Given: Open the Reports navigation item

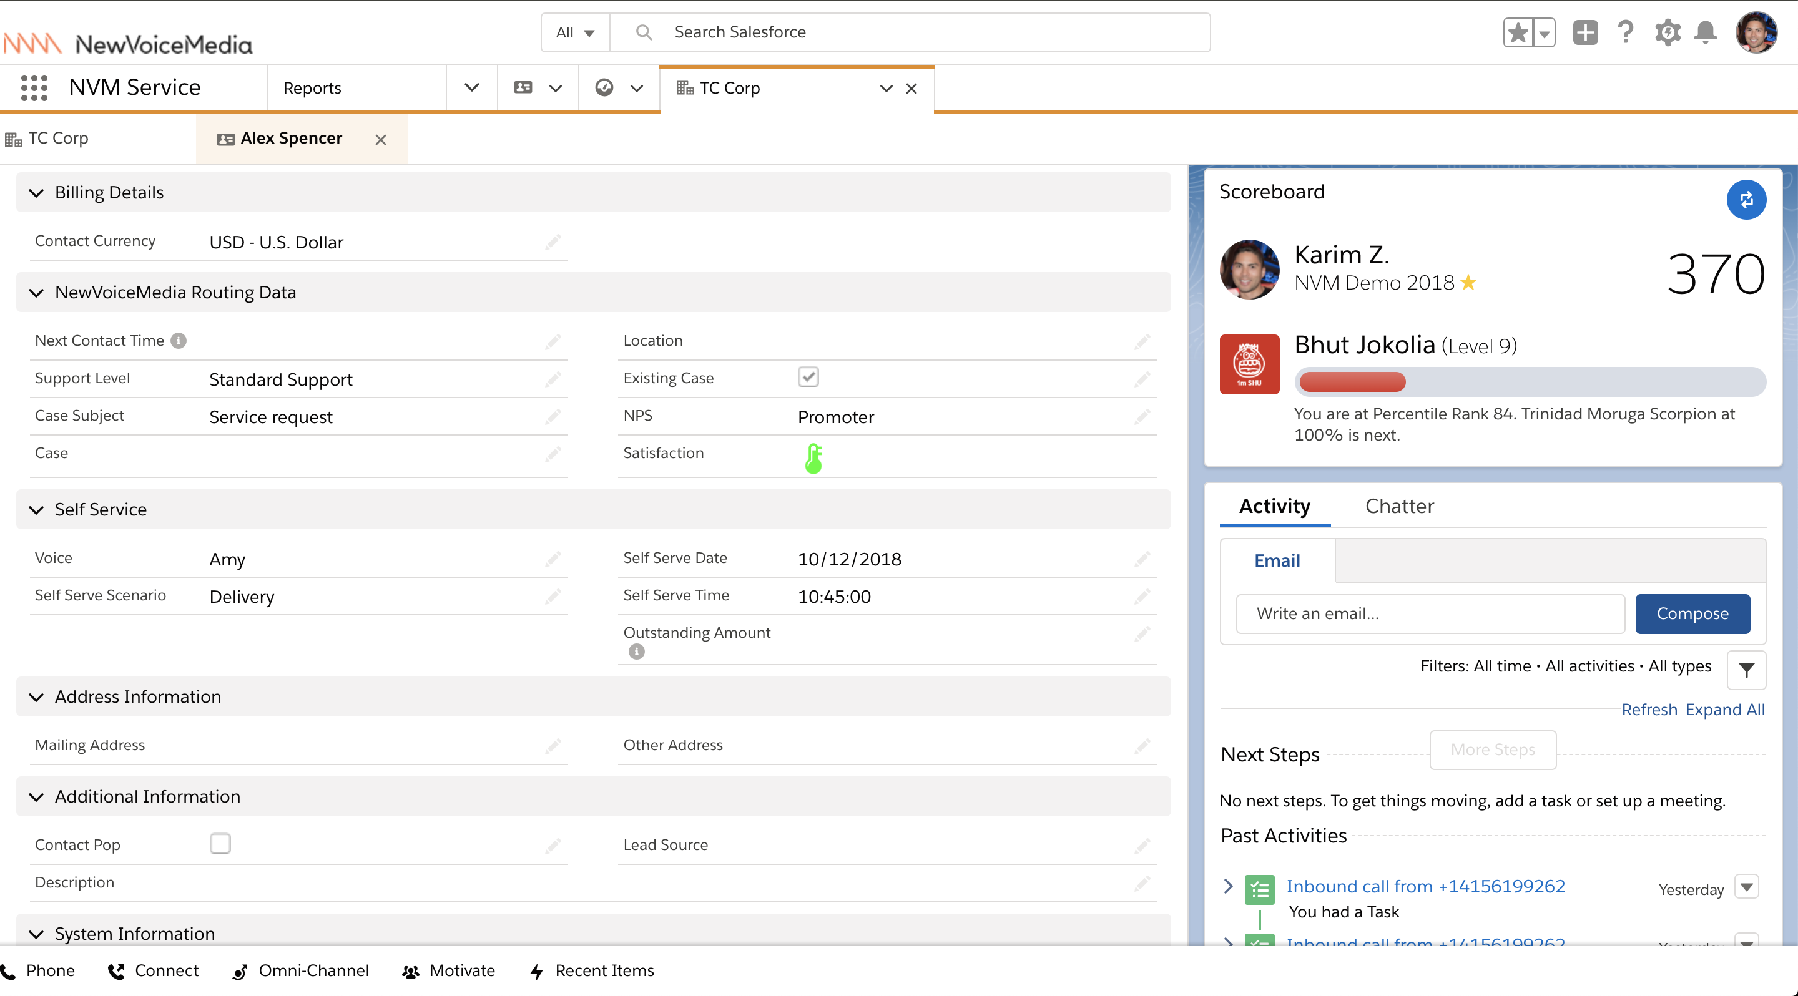Looking at the screenshot, I should coord(312,87).
